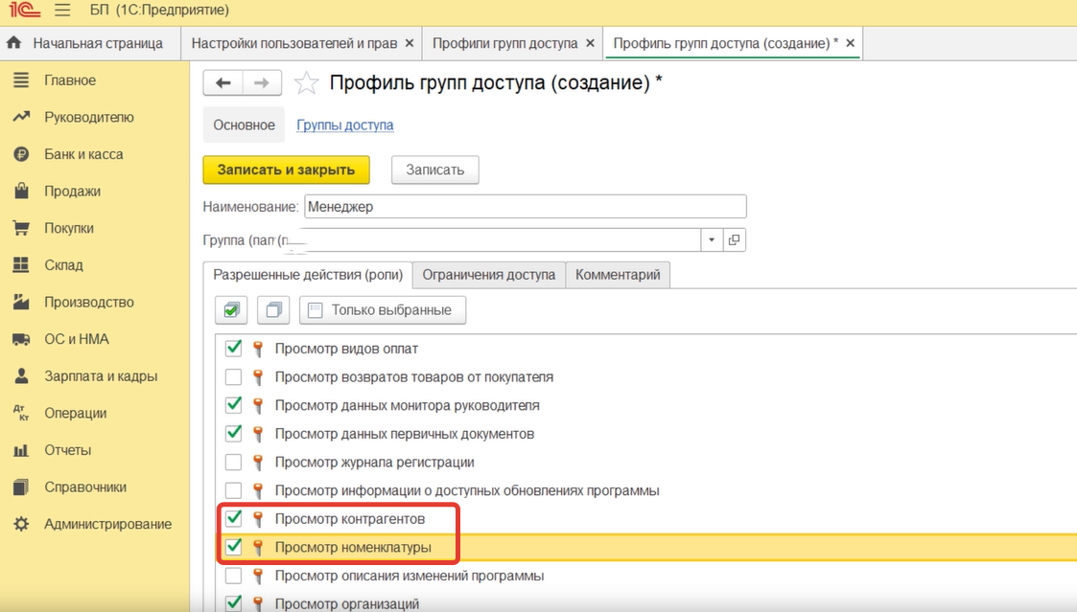Image resolution: width=1077 pixels, height=612 pixels.
Task: Open Банк и касса section icon
Action: click(x=21, y=154)
